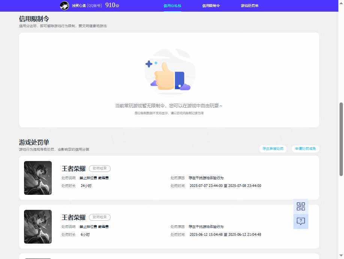Click the user avatar in the top bar
Viewport: 344px width, 259px height.
64,6
